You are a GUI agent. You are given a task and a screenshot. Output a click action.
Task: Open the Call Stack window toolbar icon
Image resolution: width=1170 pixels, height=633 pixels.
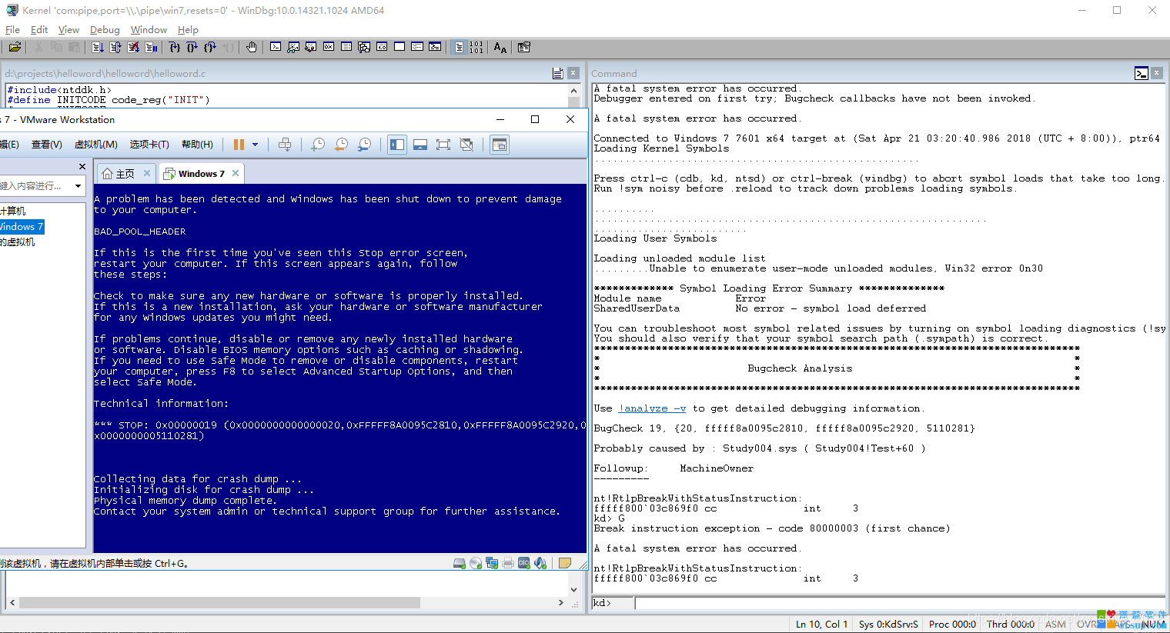click(364, 47)
